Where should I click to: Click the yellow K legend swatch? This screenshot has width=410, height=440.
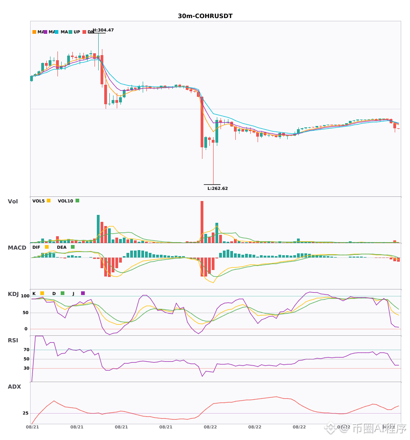coord(42,293)
